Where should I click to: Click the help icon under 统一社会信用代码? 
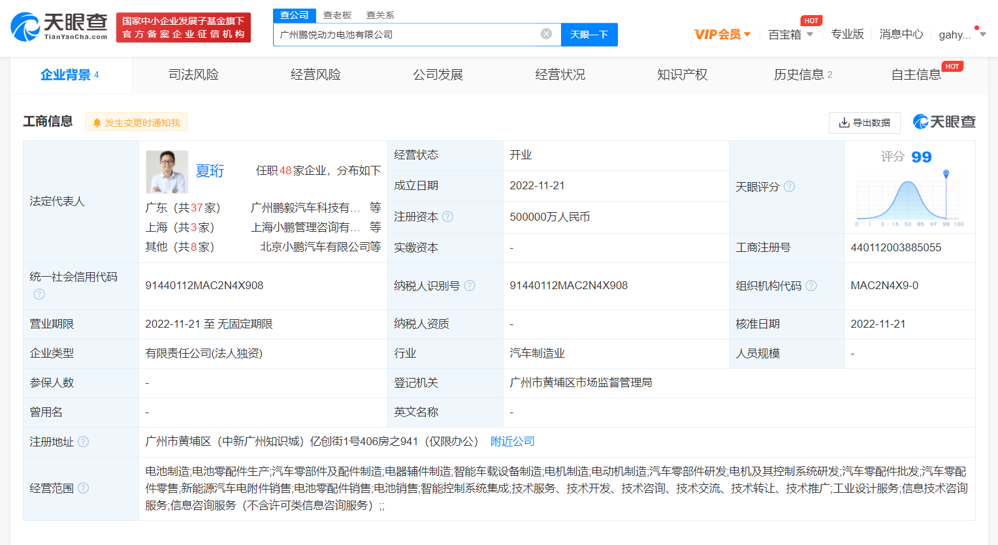pyautogui.click(x=39, y=294)
